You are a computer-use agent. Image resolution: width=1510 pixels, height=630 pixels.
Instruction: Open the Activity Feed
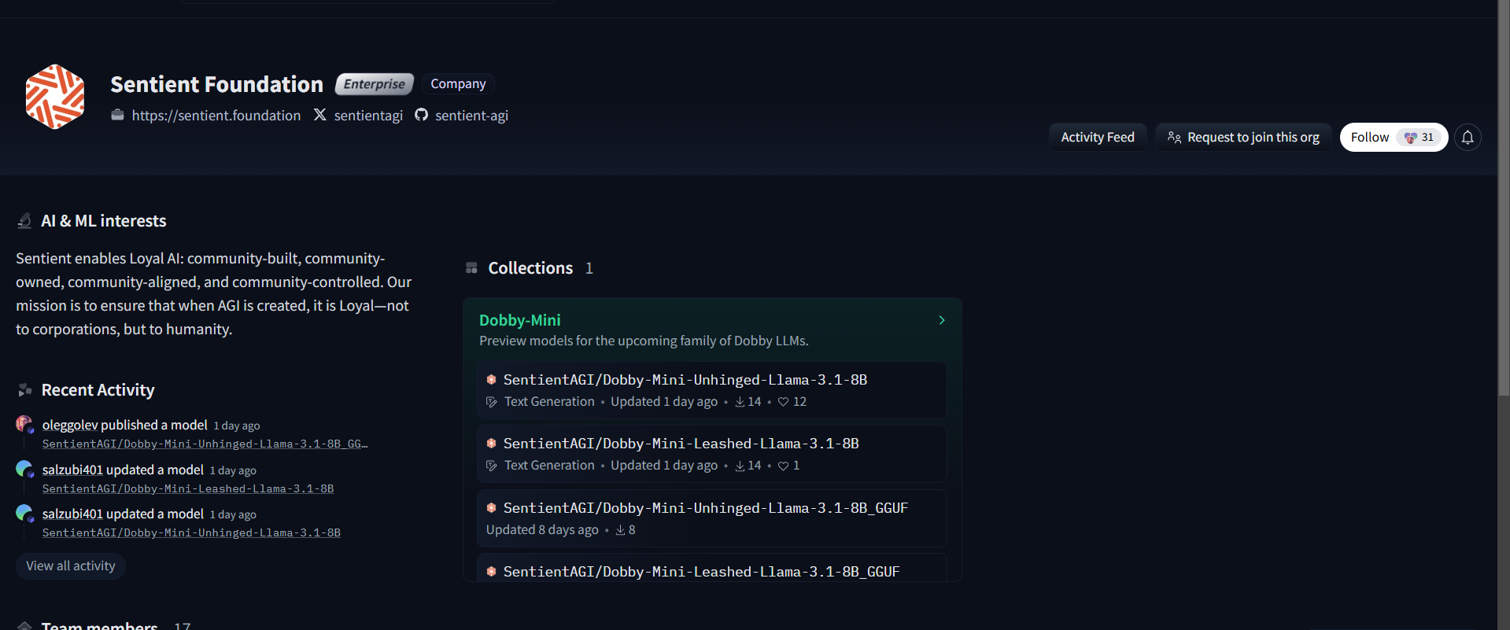pyautogui.click(x=1098, y=137)
